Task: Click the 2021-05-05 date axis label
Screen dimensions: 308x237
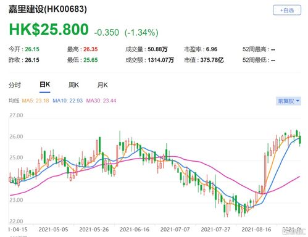Action: [53, 230]
